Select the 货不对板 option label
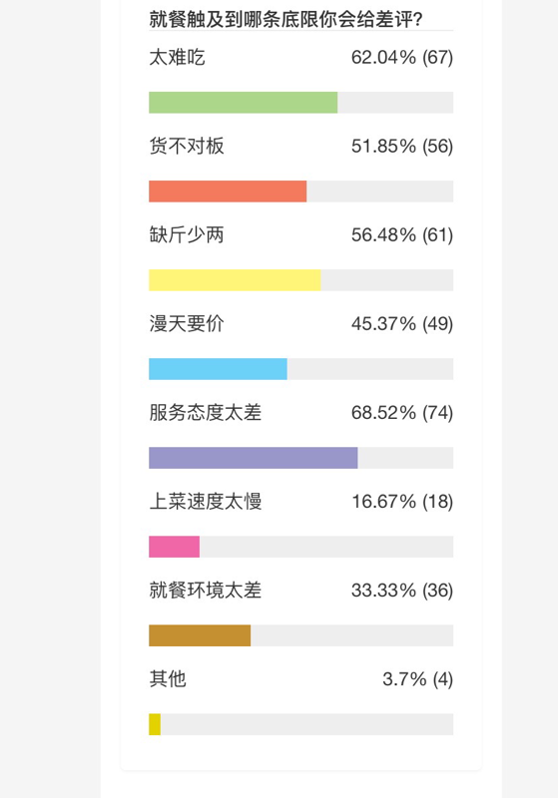Screen dimensions: 558x798 point(187,146)
